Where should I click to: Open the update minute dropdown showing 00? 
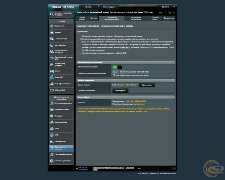click(x=122, y=72)
